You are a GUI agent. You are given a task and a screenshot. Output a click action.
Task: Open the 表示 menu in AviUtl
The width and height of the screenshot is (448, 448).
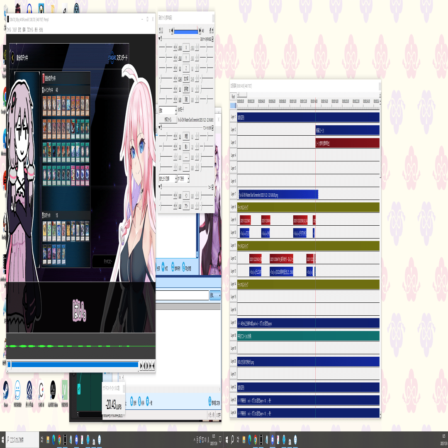tap(36, 30)
